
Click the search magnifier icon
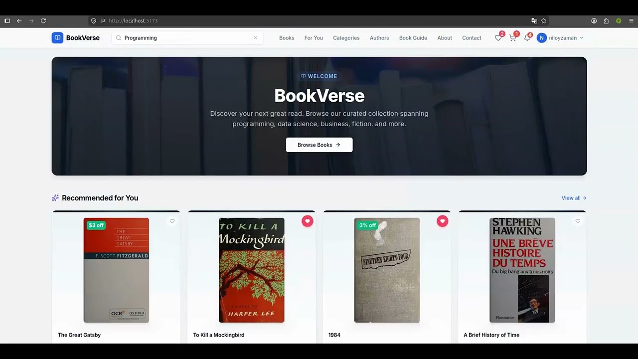(119, 38)
